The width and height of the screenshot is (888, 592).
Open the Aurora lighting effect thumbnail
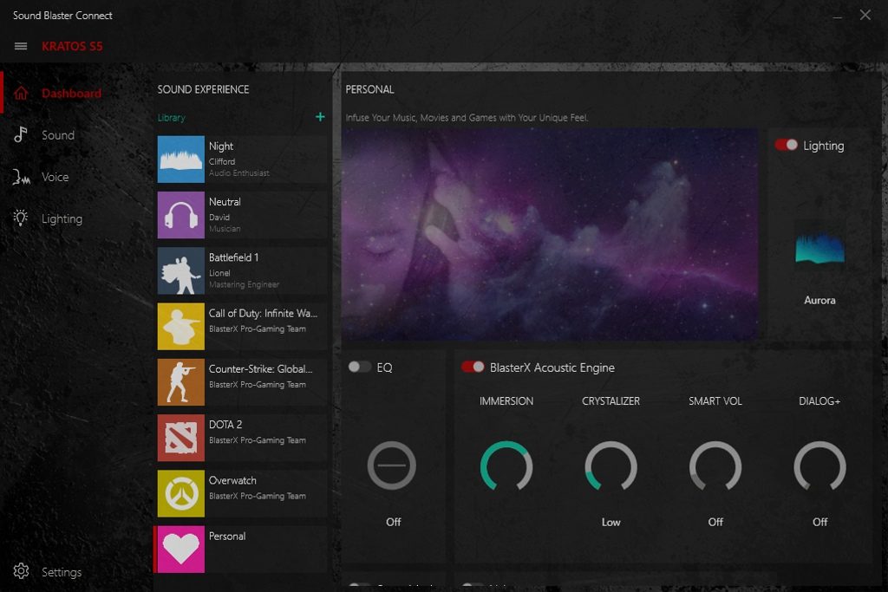pyautogui.click(x=819, y=248)
